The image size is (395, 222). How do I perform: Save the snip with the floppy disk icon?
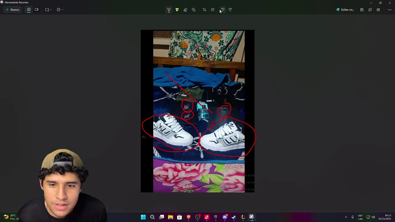[x=362, y=10]
